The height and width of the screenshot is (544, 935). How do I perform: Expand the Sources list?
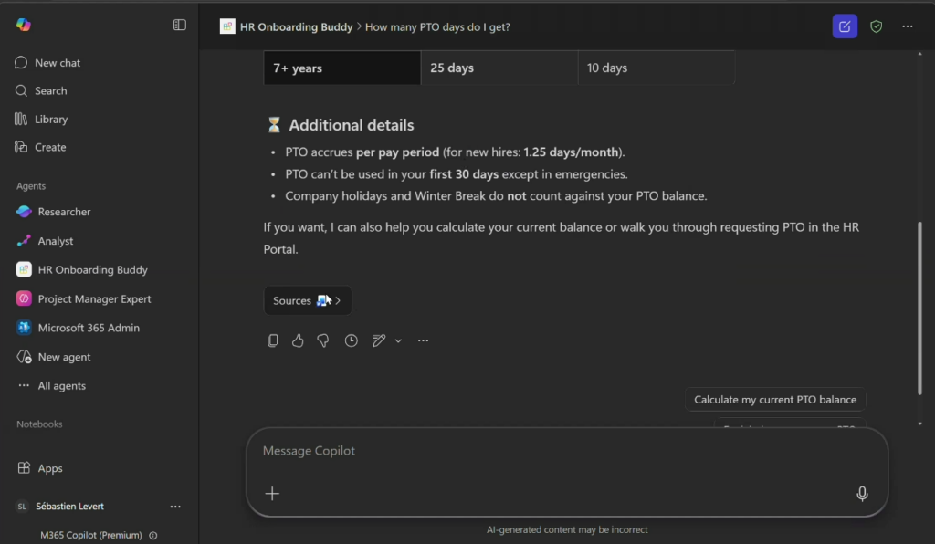[308, 300]
